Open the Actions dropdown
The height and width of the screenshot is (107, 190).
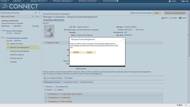tap(46, 23)
